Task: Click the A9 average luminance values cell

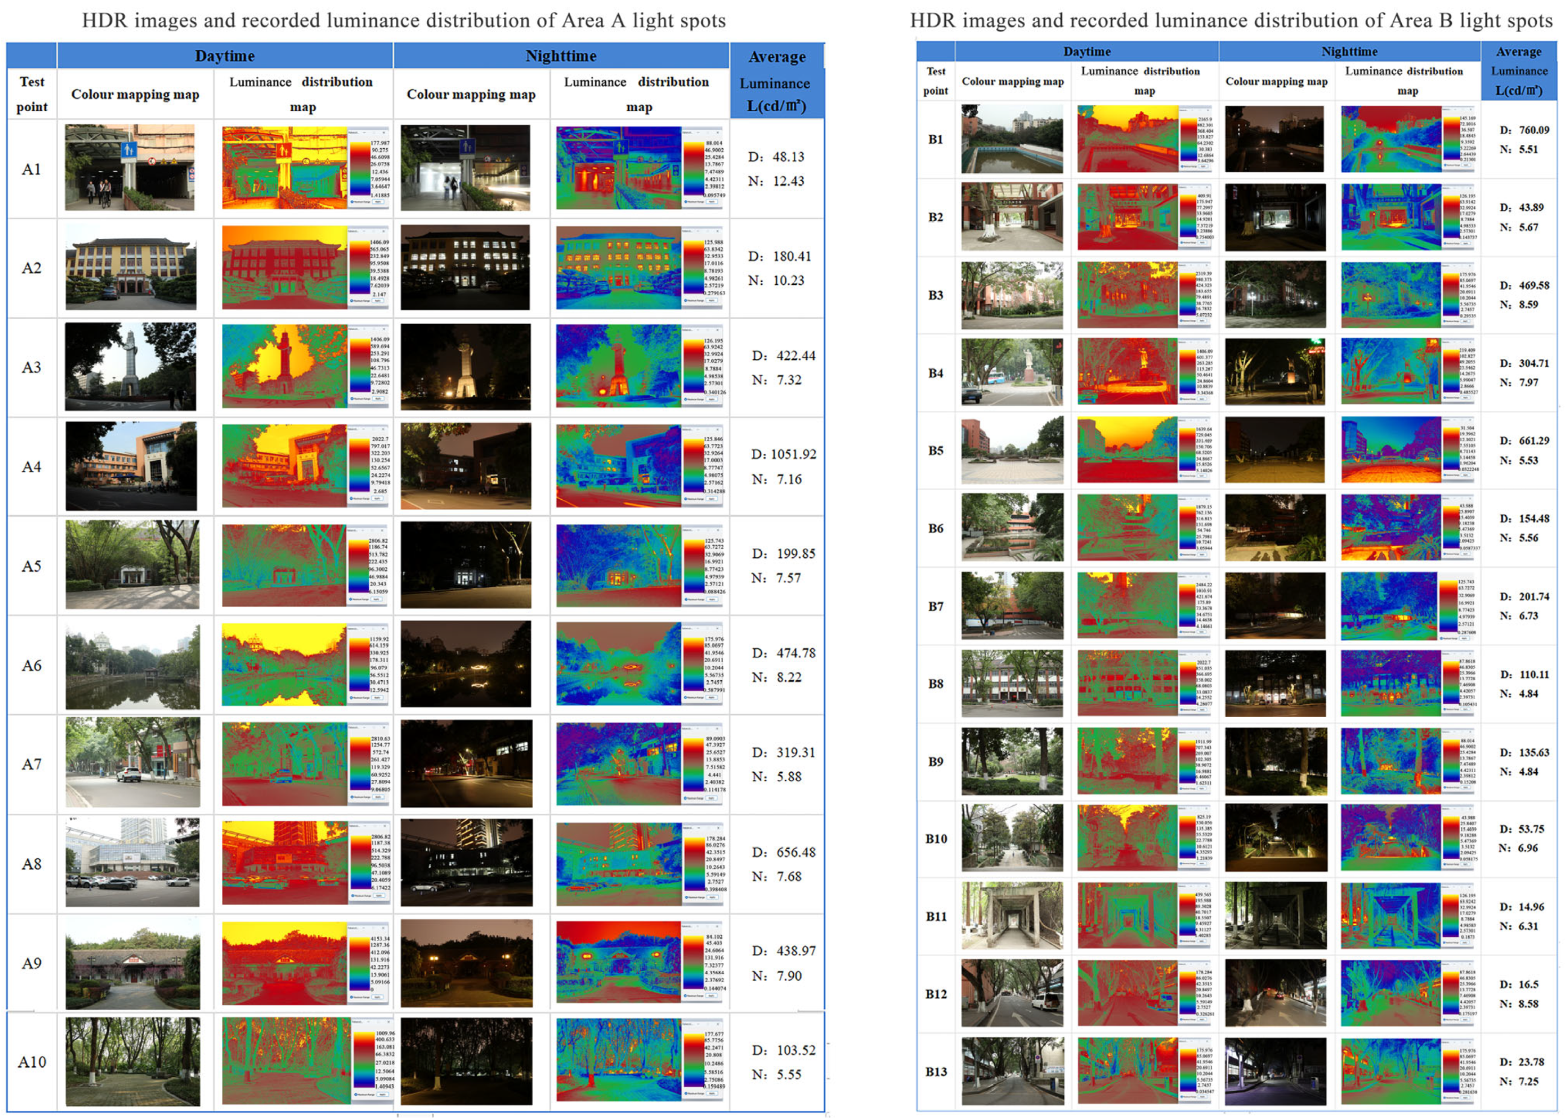Action: [x=776, y=962]
